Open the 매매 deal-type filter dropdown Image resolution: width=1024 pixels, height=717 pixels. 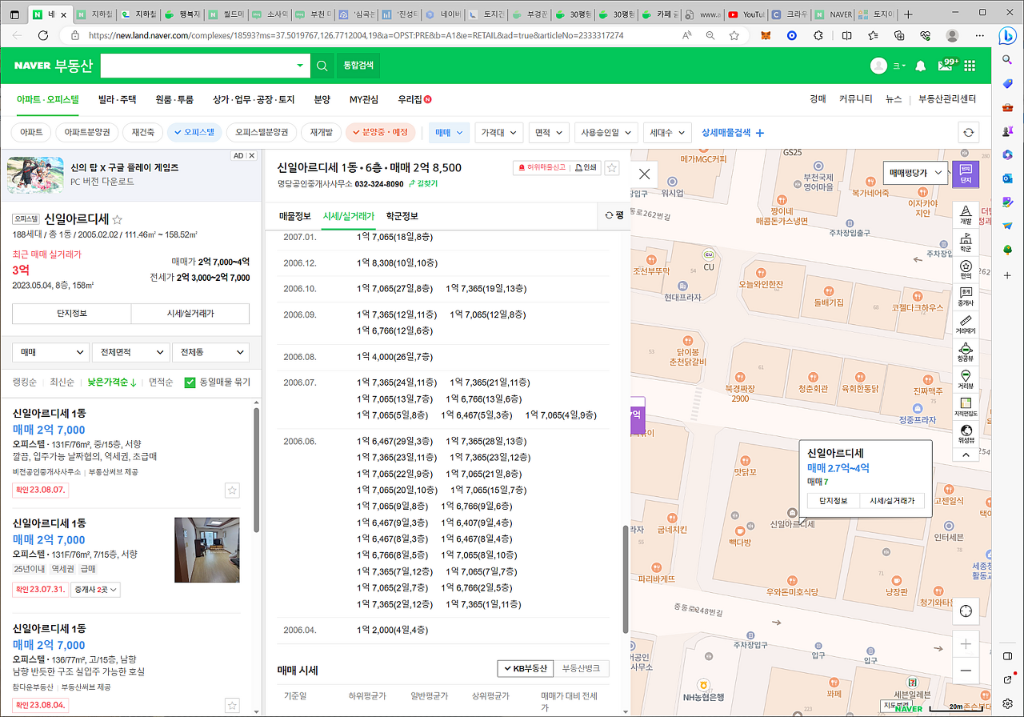[450, 133]
